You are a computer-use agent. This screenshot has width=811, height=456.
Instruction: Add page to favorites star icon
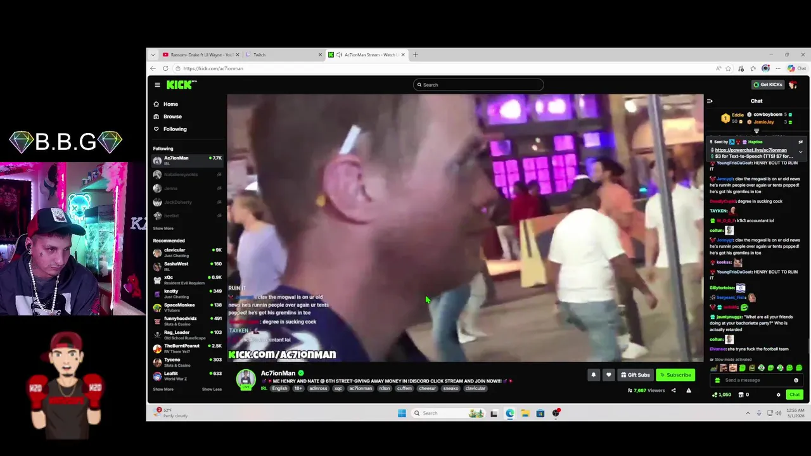pos(728,68)
